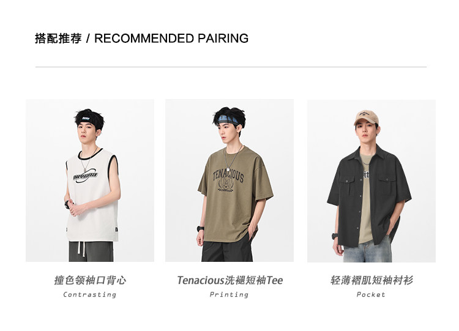Click the 轻薄褶肌短袖衬衫 product title

(371, 280)
